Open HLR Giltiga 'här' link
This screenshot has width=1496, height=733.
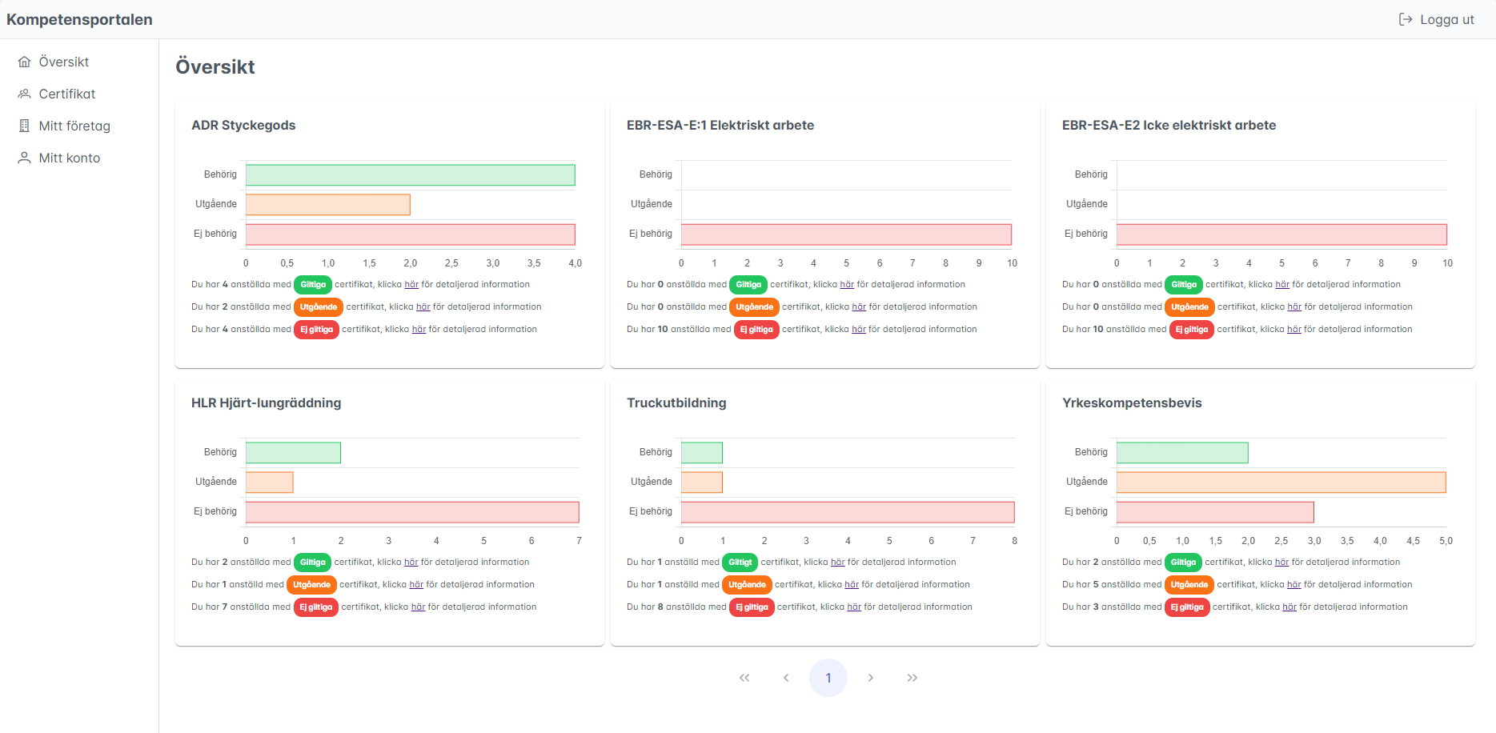(x=411, y=562)
